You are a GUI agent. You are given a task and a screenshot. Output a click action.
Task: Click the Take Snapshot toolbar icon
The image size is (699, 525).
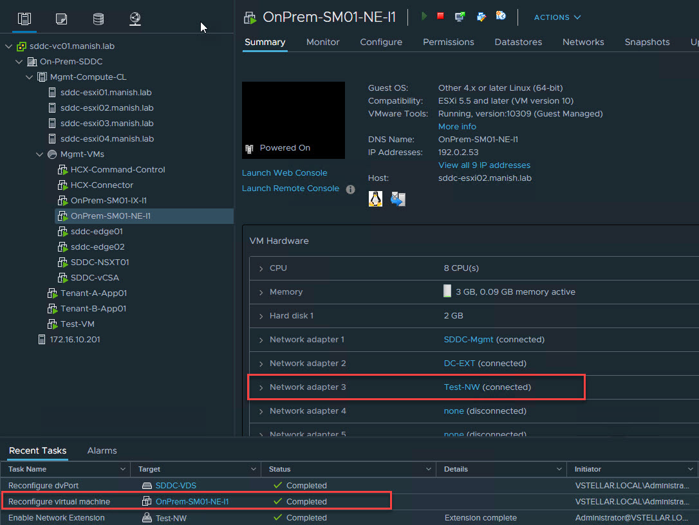tap(501, 17)
